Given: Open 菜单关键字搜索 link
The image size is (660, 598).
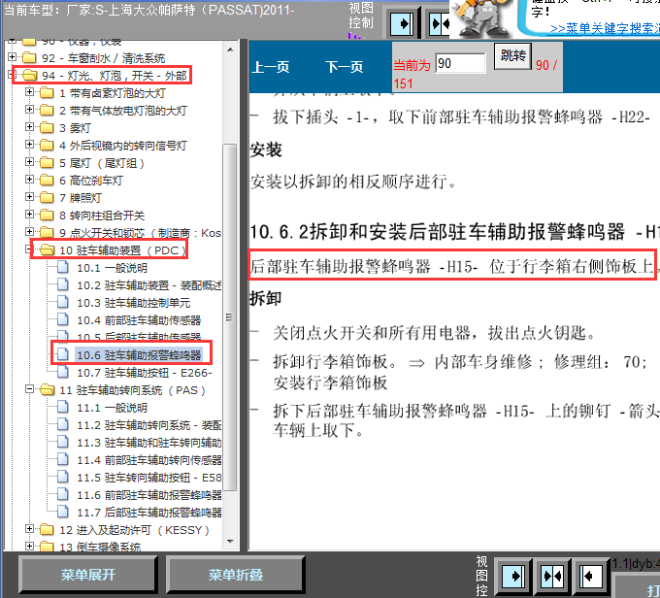Looking at the screenshot, I should (605, 28).
